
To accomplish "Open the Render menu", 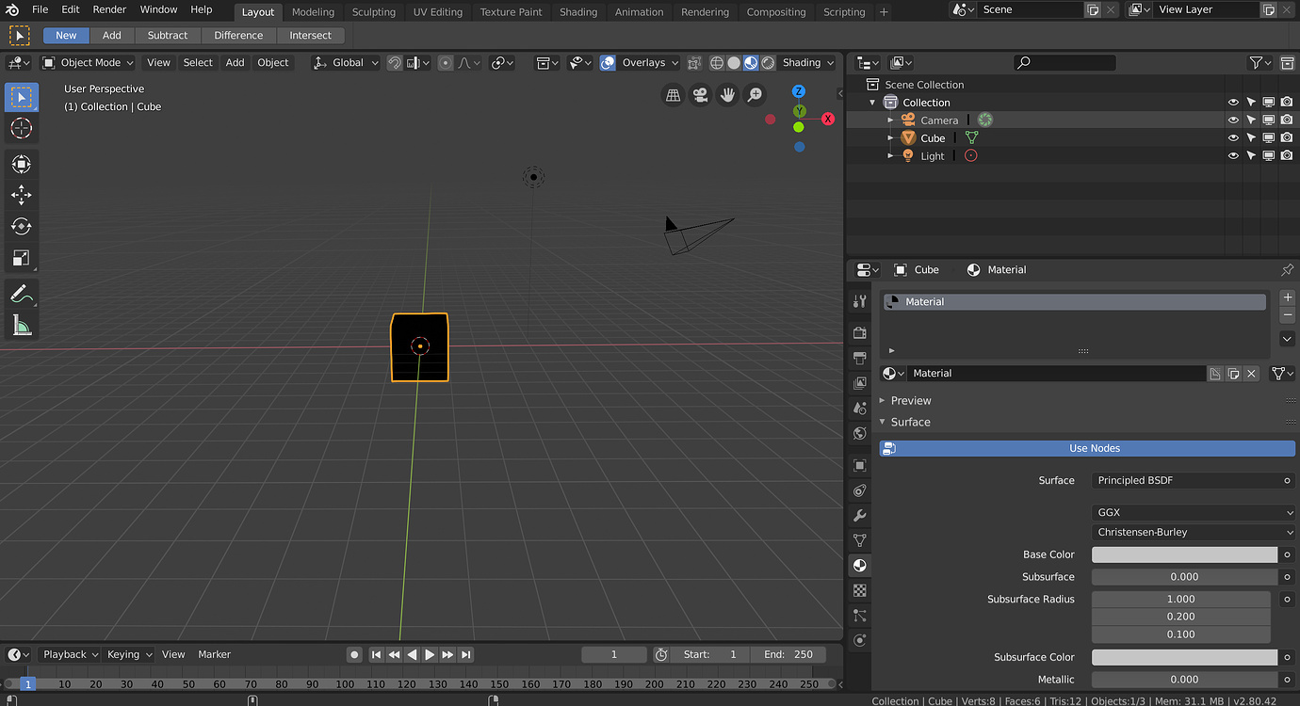I will pos(109,9).
